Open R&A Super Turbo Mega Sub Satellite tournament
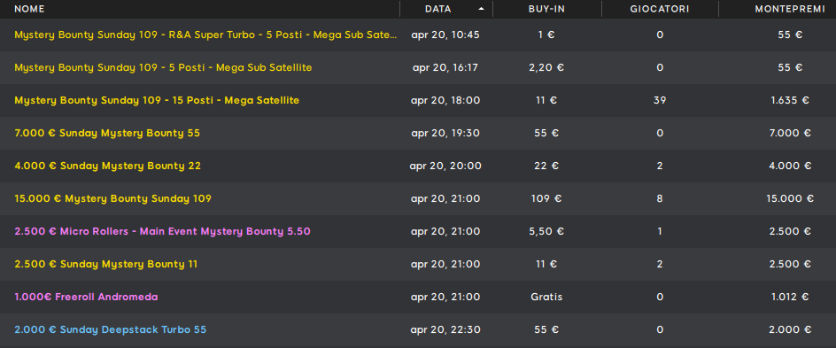This screenshot has width=836, height=348. pos(205,35)
